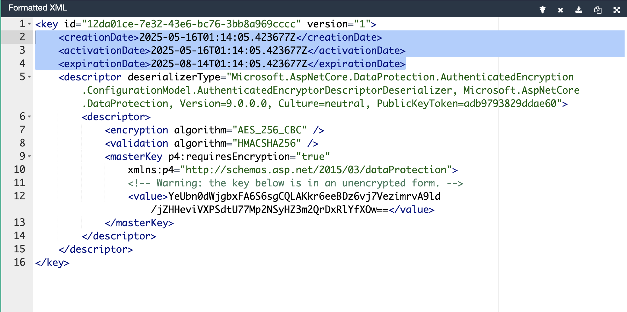
Task: Click the Formatted XML panel title
Action: (x=38, y=8)
